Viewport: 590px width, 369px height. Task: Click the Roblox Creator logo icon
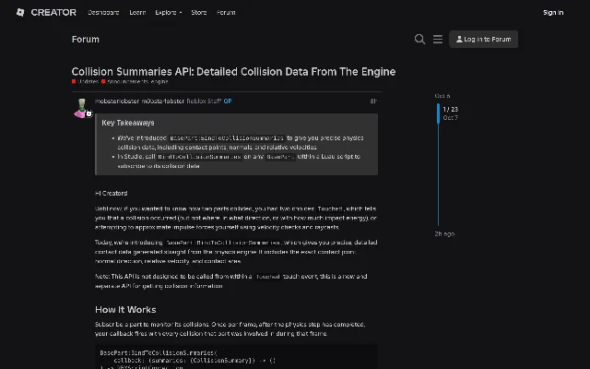tap(20, 12)
